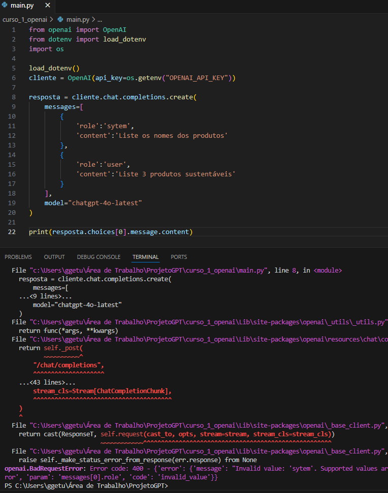Click the PS terminal prompt line
The height and width of the screenshot is (493, 388).
point(86,486)
